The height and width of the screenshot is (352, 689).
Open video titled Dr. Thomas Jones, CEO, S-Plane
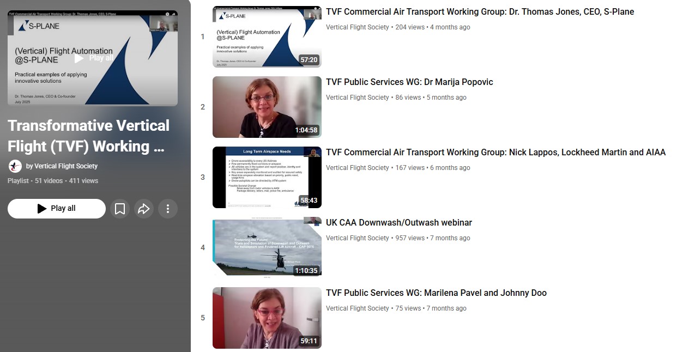(480, 11)
